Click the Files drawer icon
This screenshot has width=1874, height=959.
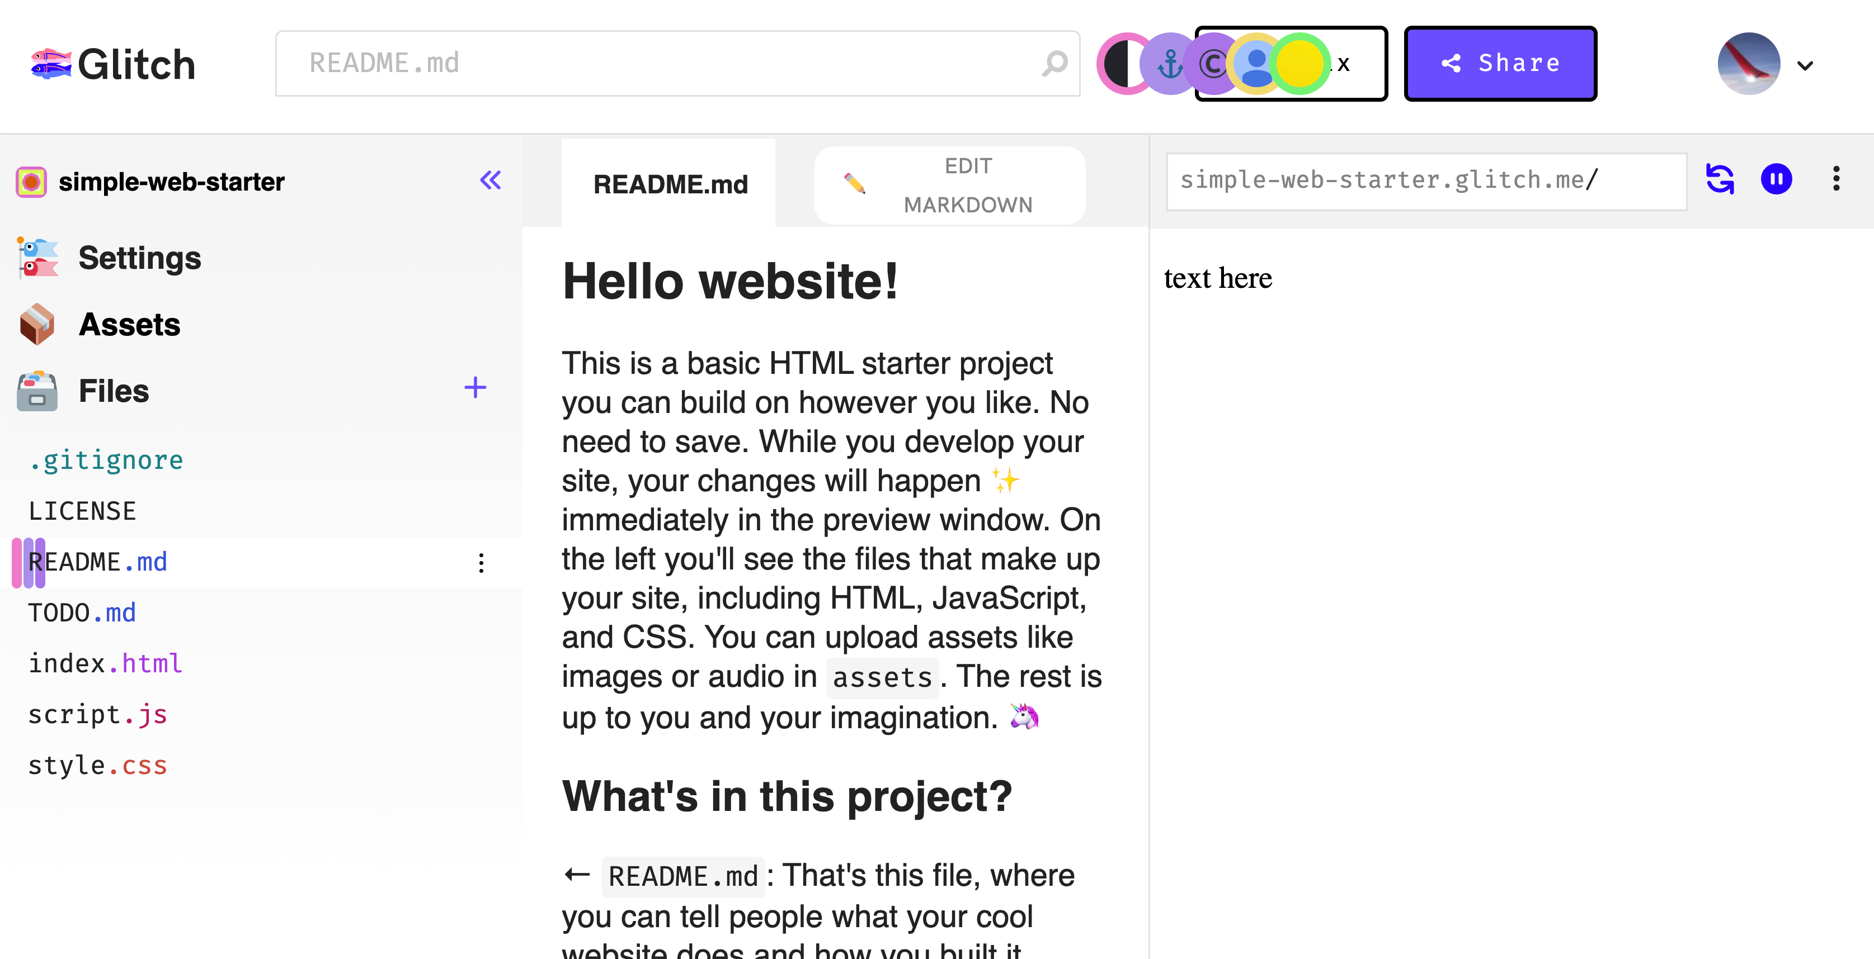pos(37,391)
